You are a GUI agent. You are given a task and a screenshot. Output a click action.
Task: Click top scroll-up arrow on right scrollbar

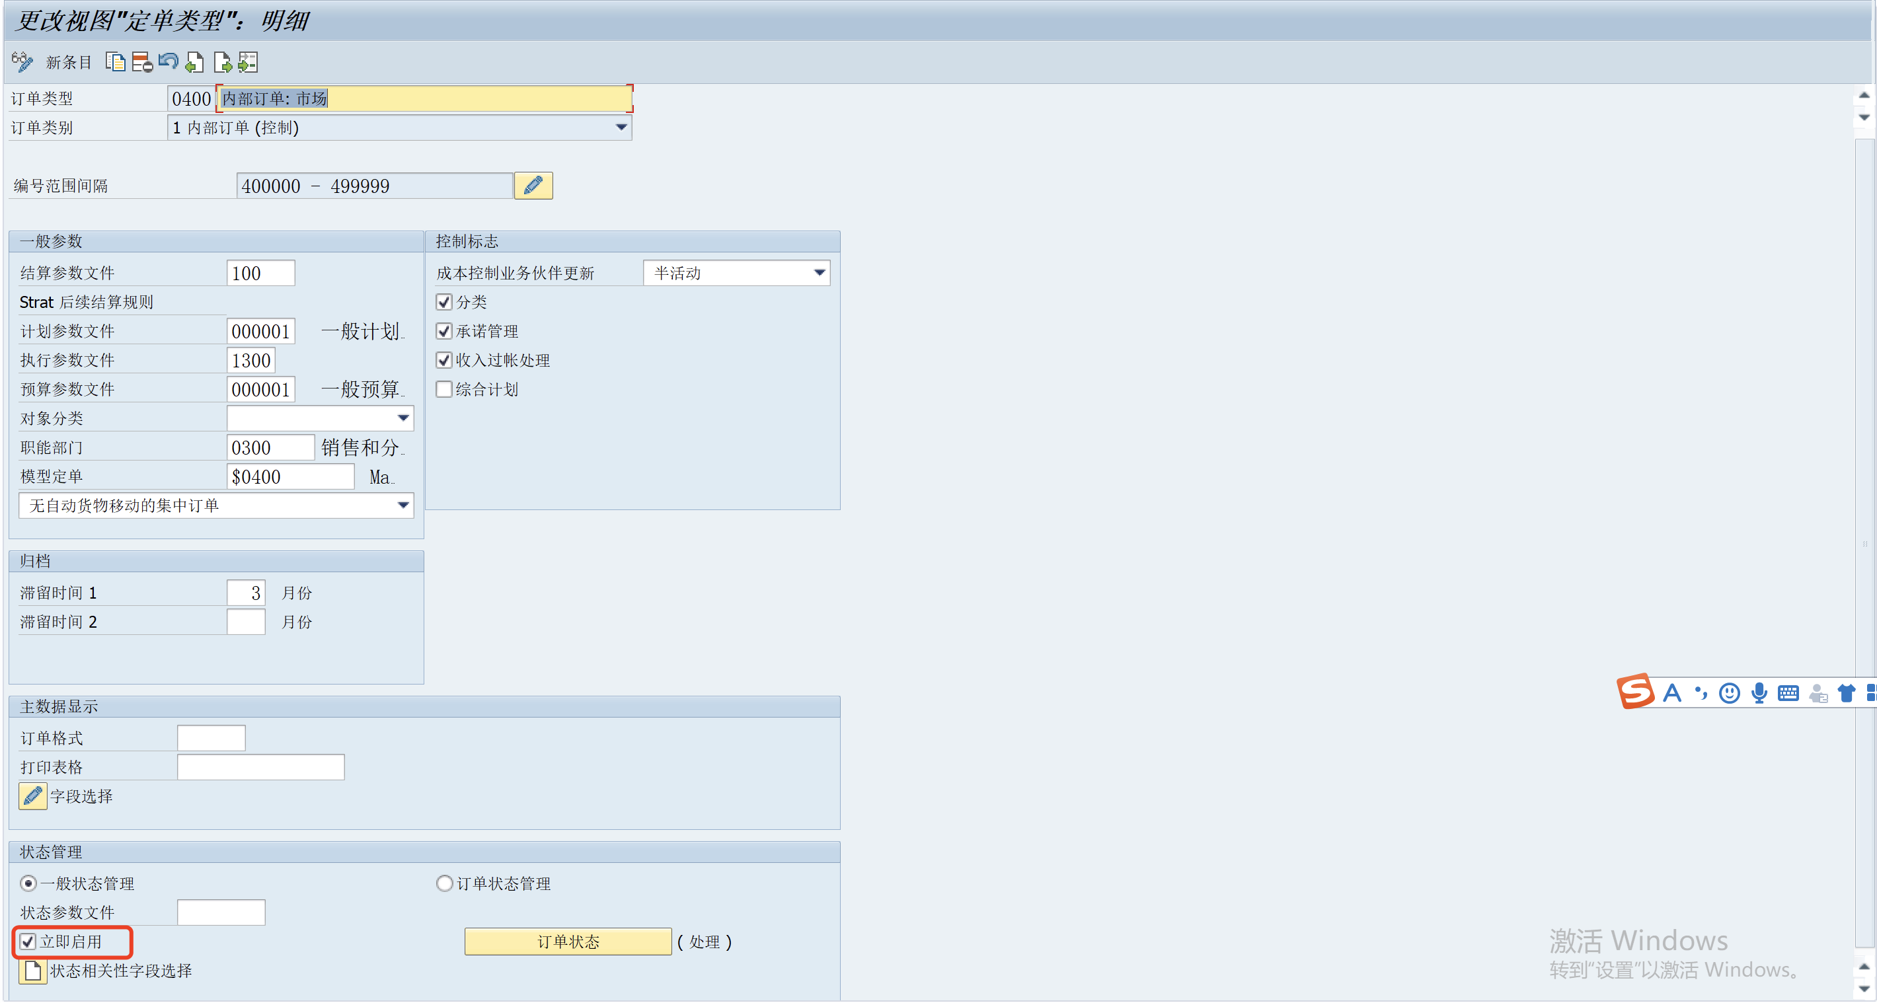pos(1863,94)
